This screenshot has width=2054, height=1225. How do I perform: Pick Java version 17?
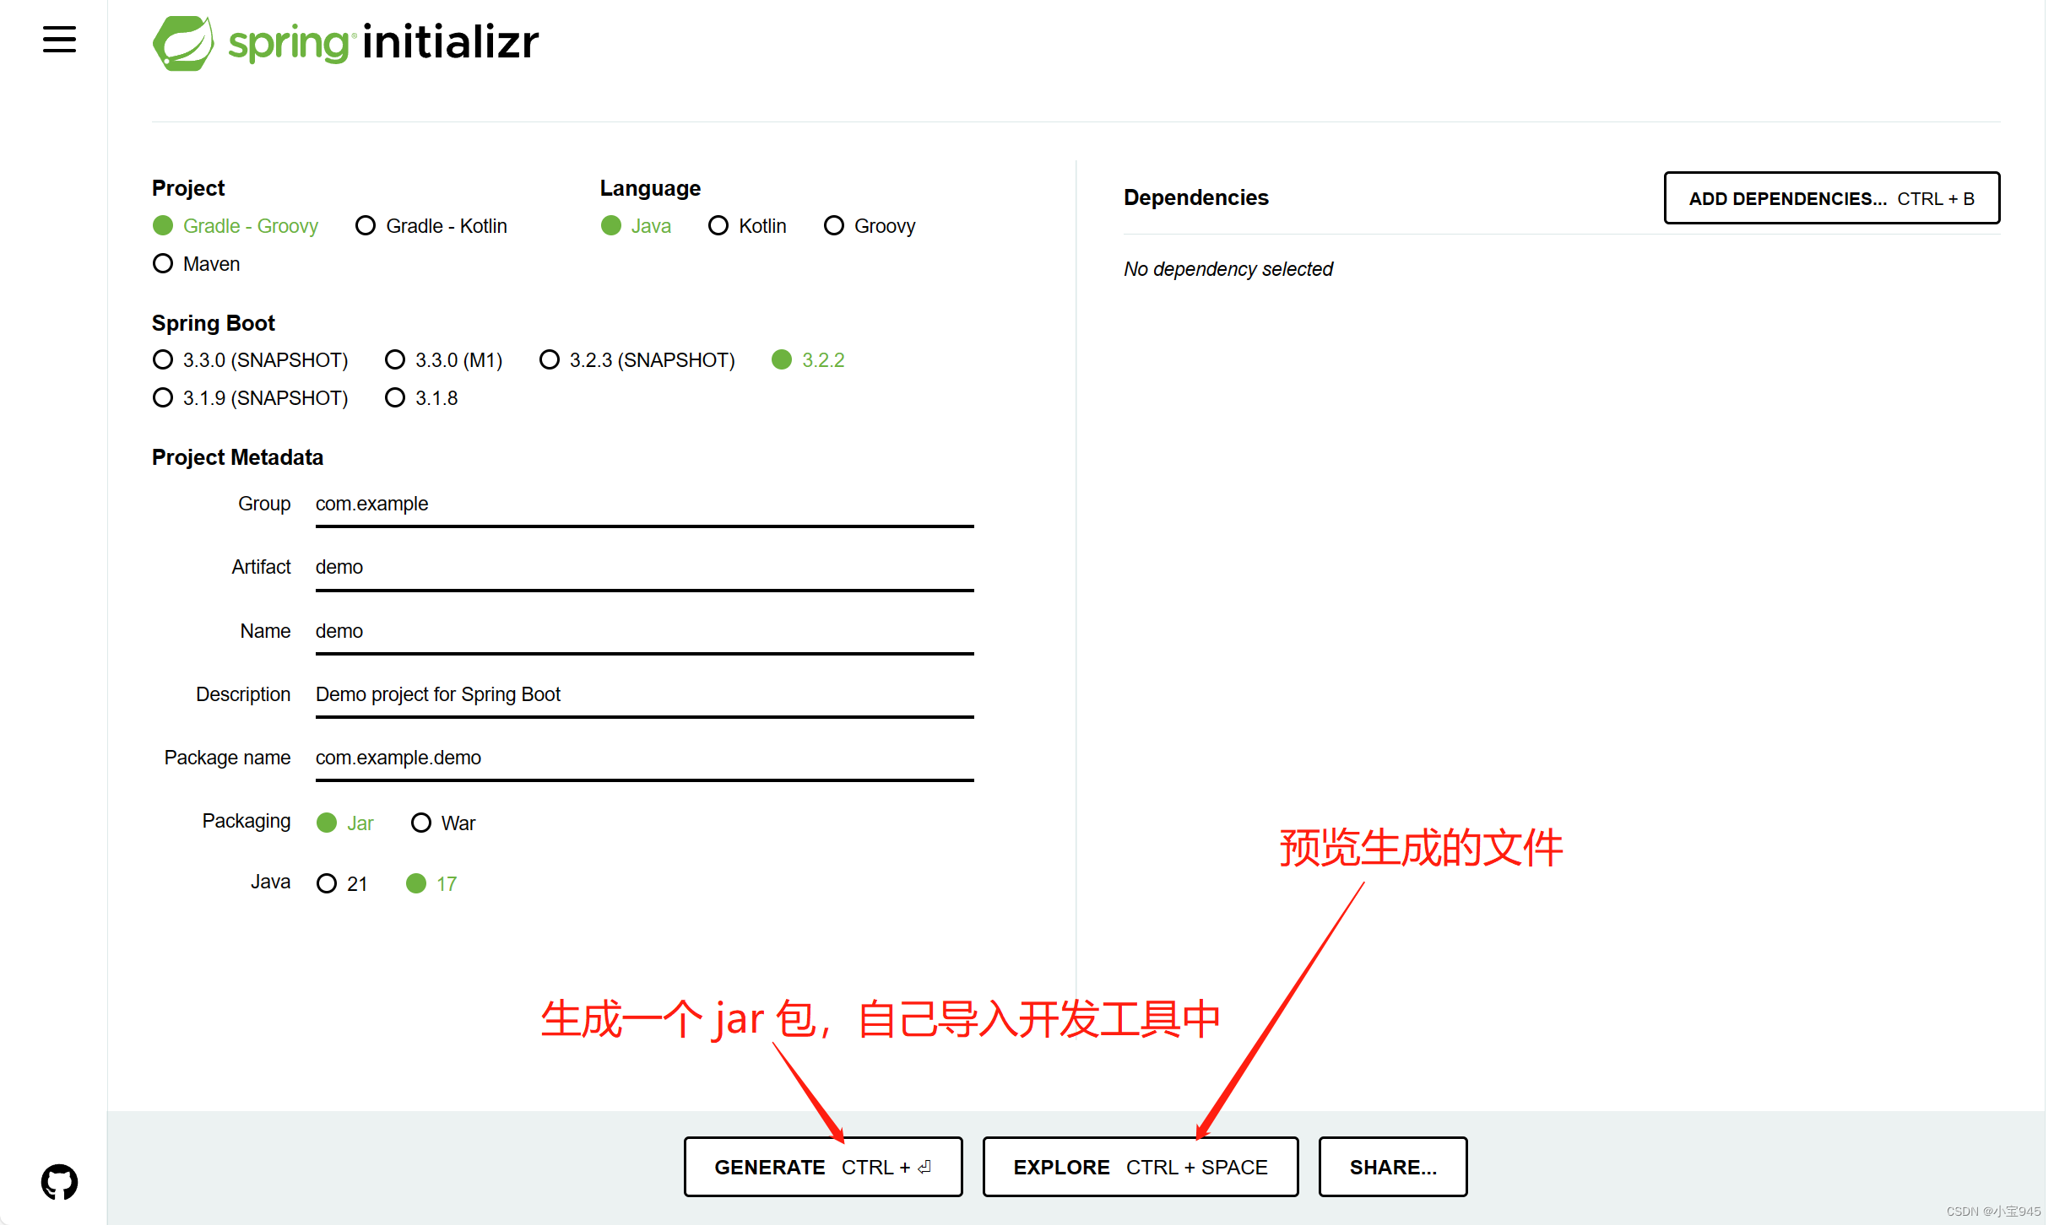point(431,884)
